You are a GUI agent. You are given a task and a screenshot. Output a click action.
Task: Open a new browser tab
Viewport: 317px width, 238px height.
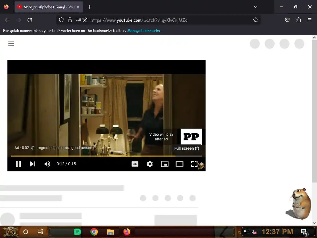click(x=89, y=7)
